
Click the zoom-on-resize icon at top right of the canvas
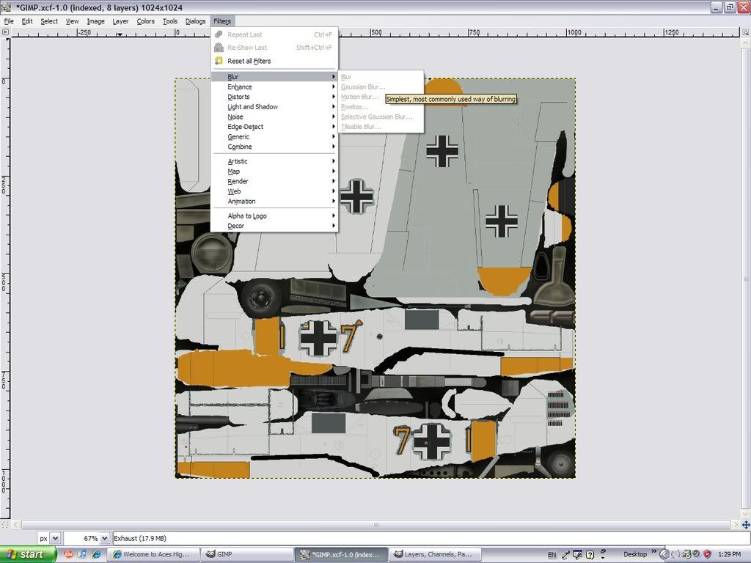click(746, 32)
